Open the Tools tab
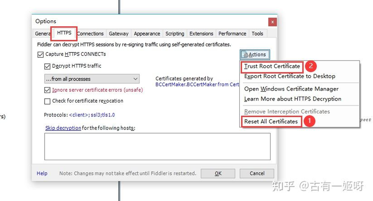Viewport: 373px width, 201px height. [x=258, y=33]
